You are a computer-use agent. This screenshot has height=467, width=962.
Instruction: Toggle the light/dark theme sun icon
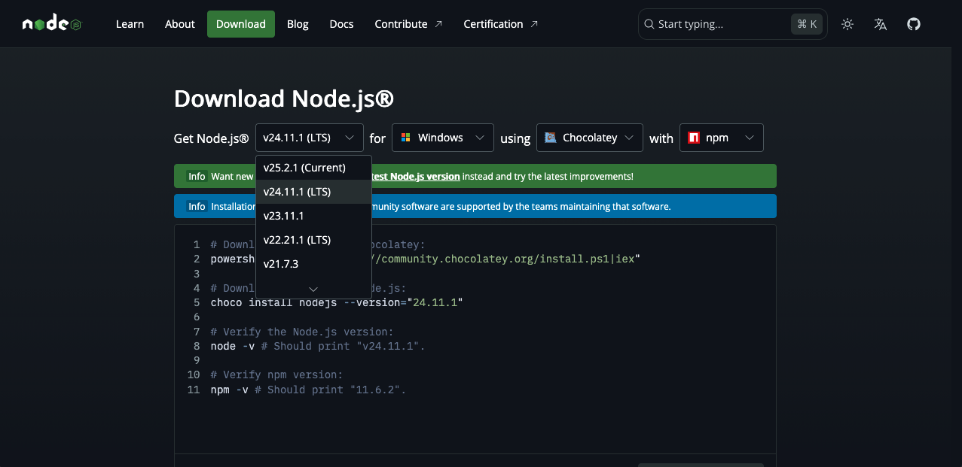click(x=847, y=24)
